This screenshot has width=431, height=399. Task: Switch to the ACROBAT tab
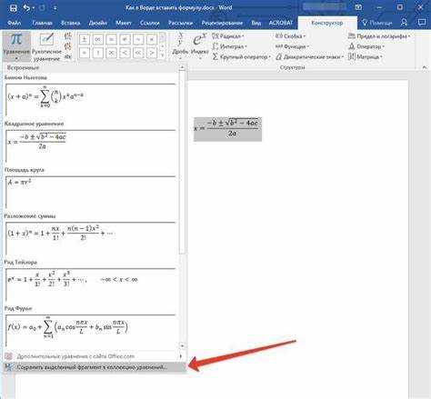(281, 23)
